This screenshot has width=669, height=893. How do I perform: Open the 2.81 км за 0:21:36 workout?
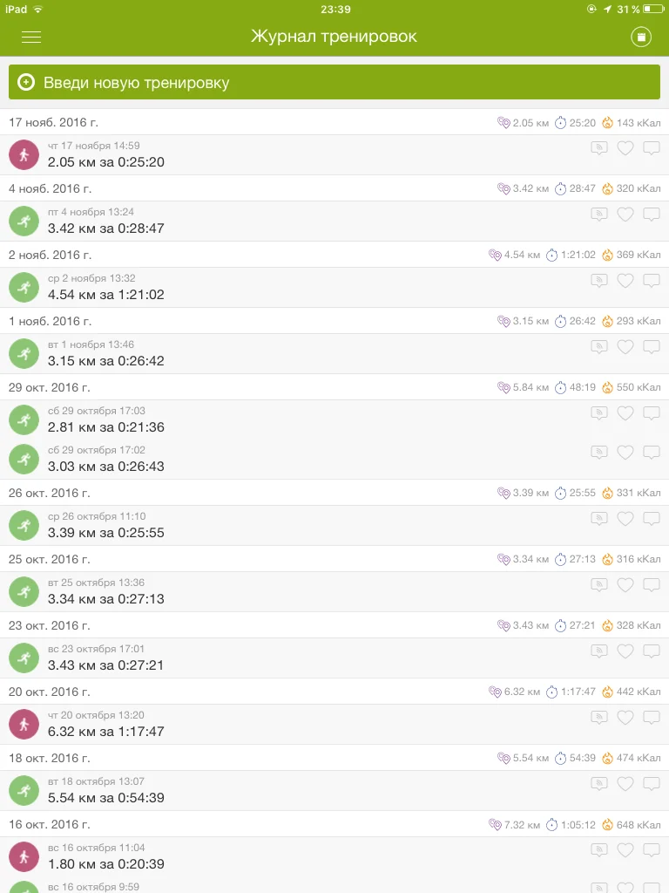pos(105,427)
